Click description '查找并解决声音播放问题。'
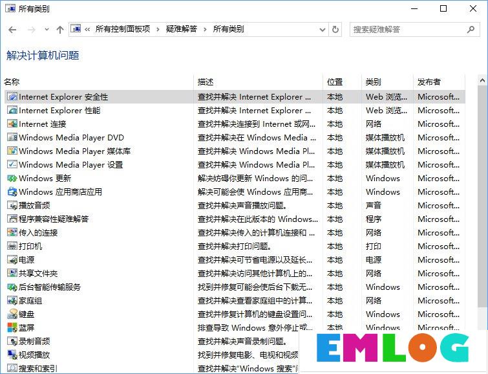 coord(242,205)
